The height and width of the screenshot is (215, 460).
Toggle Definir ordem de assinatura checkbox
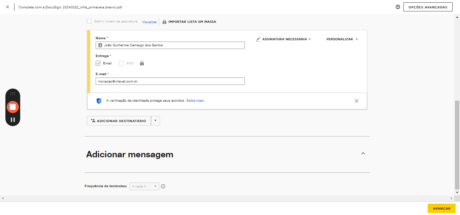click(89, 21)
